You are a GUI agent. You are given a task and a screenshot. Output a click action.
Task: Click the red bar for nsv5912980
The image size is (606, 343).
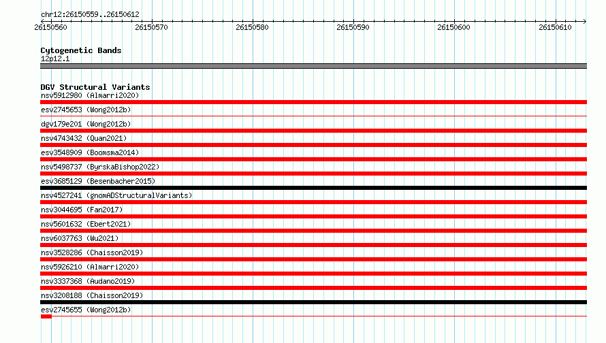click(x=313, y=102)
